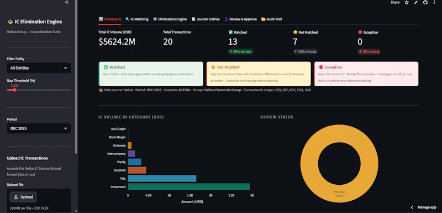The image size is (442, 213).
Task: Click the edit pencil icon
Action: [416, 2]
